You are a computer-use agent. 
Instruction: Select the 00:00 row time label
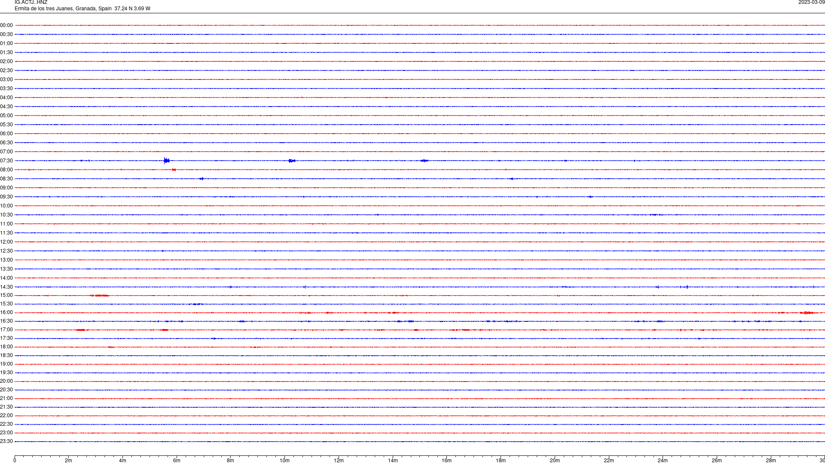click(x=6, y=25)
